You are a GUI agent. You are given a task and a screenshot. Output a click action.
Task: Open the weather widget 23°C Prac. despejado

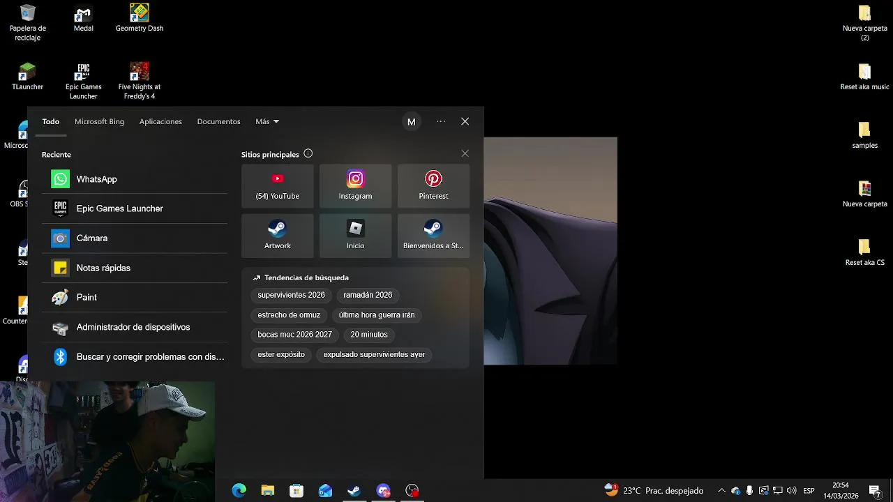coord(654,491)
